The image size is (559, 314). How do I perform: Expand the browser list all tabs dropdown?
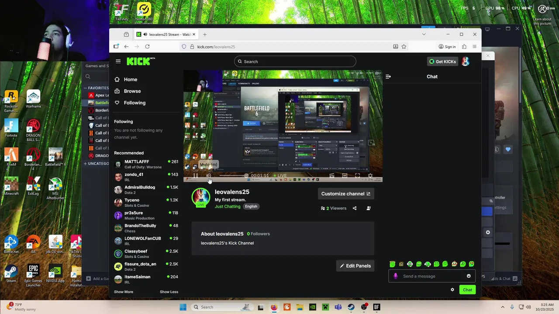click(x=424, y=34)
